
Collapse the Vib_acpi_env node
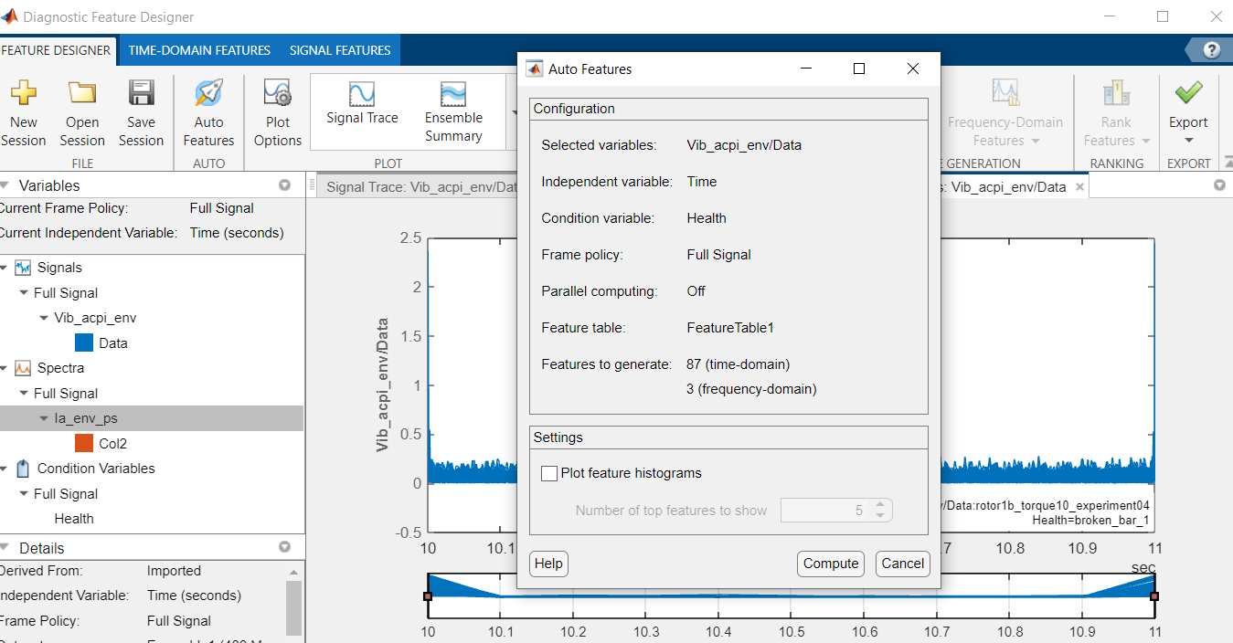(44, 319)
